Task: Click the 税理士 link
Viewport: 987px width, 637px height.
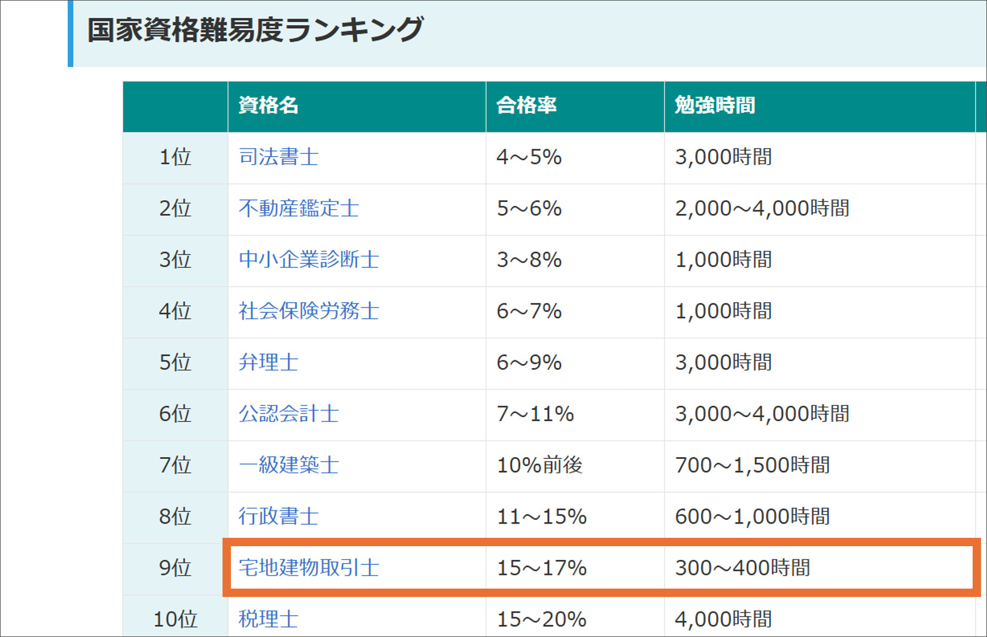Action: click(x=269, y=619)
